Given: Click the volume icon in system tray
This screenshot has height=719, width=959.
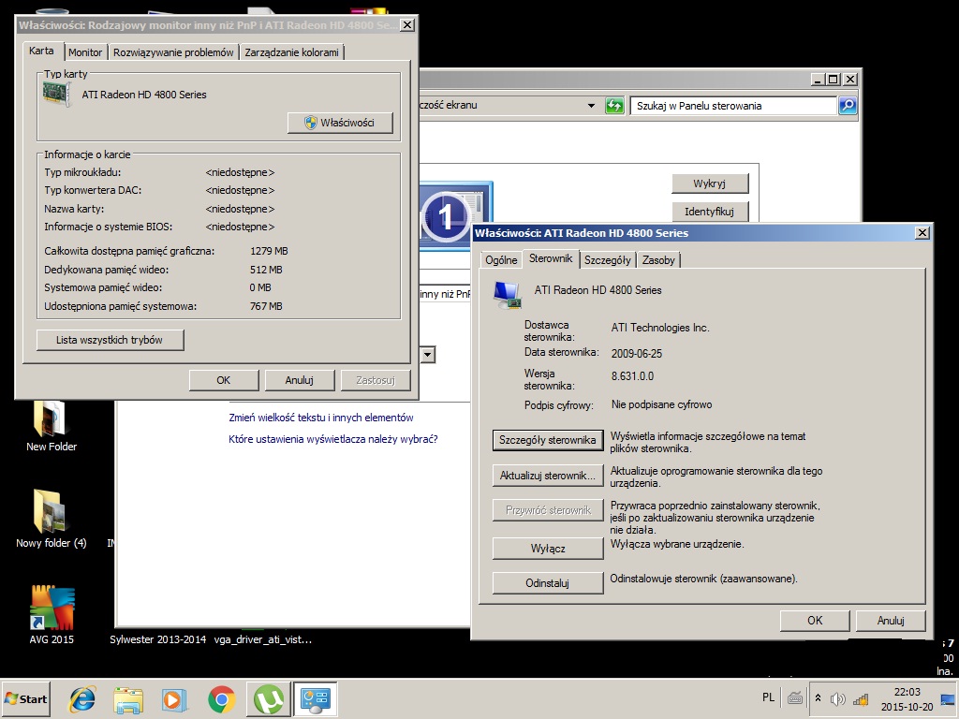Looking at the screenshot, I should point(838,698).
